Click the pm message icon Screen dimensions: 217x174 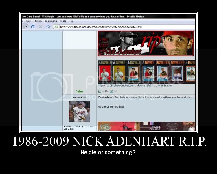tap(113, 91)
